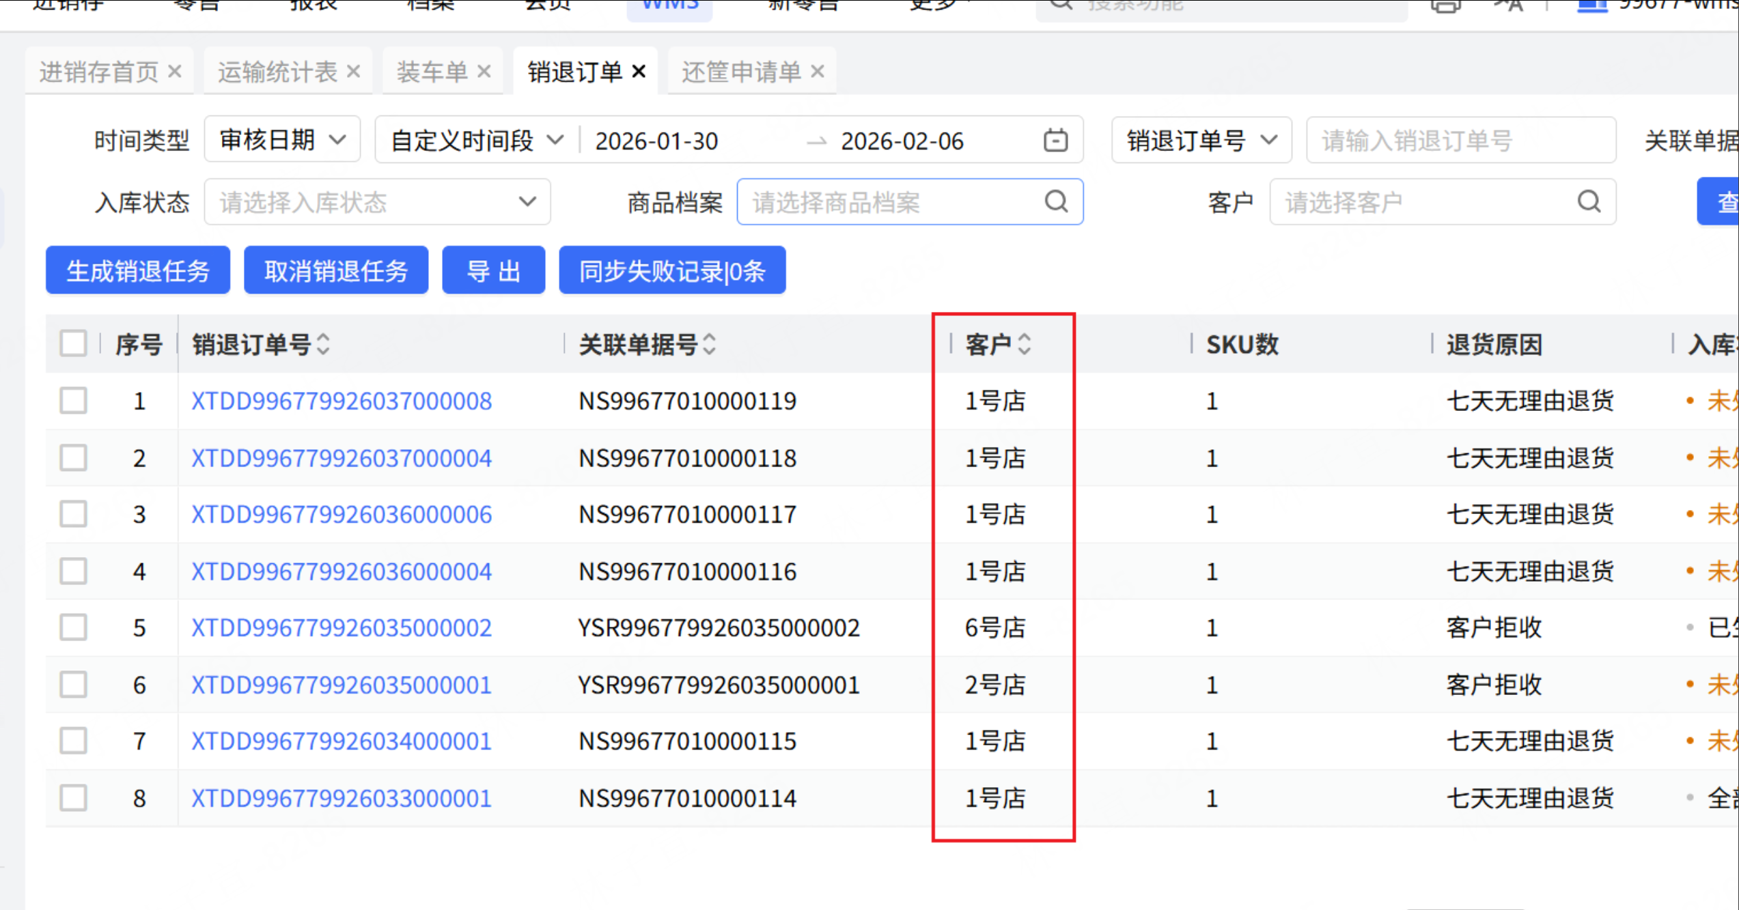Viewport: 1739px width, 910px height.
Task: Sort by 客户 column arrows
Action: tap(1024, 344)
